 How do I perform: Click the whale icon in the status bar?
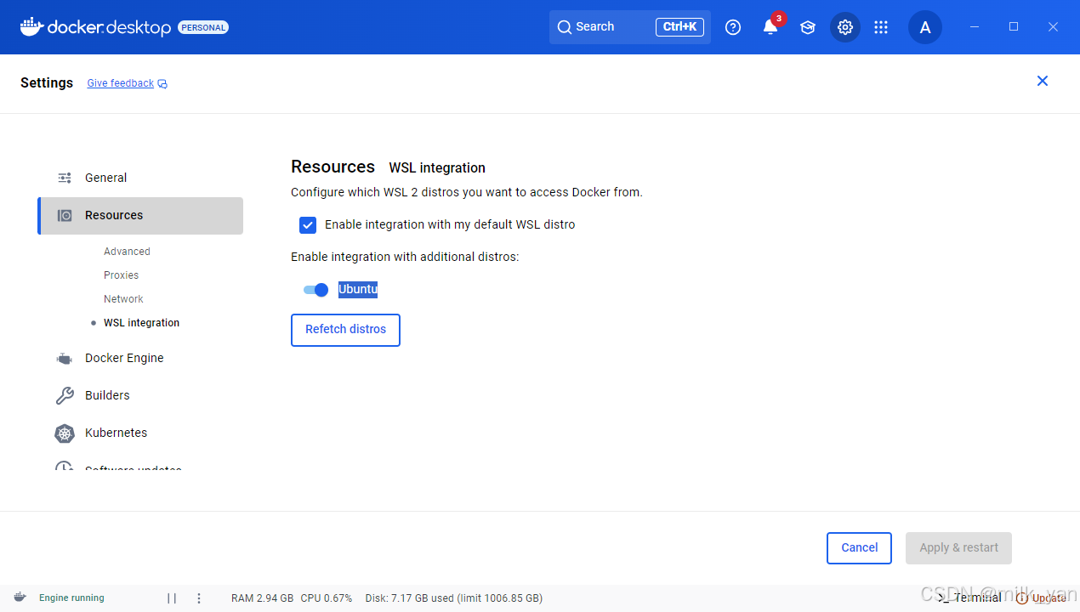(x=20, y=598)
